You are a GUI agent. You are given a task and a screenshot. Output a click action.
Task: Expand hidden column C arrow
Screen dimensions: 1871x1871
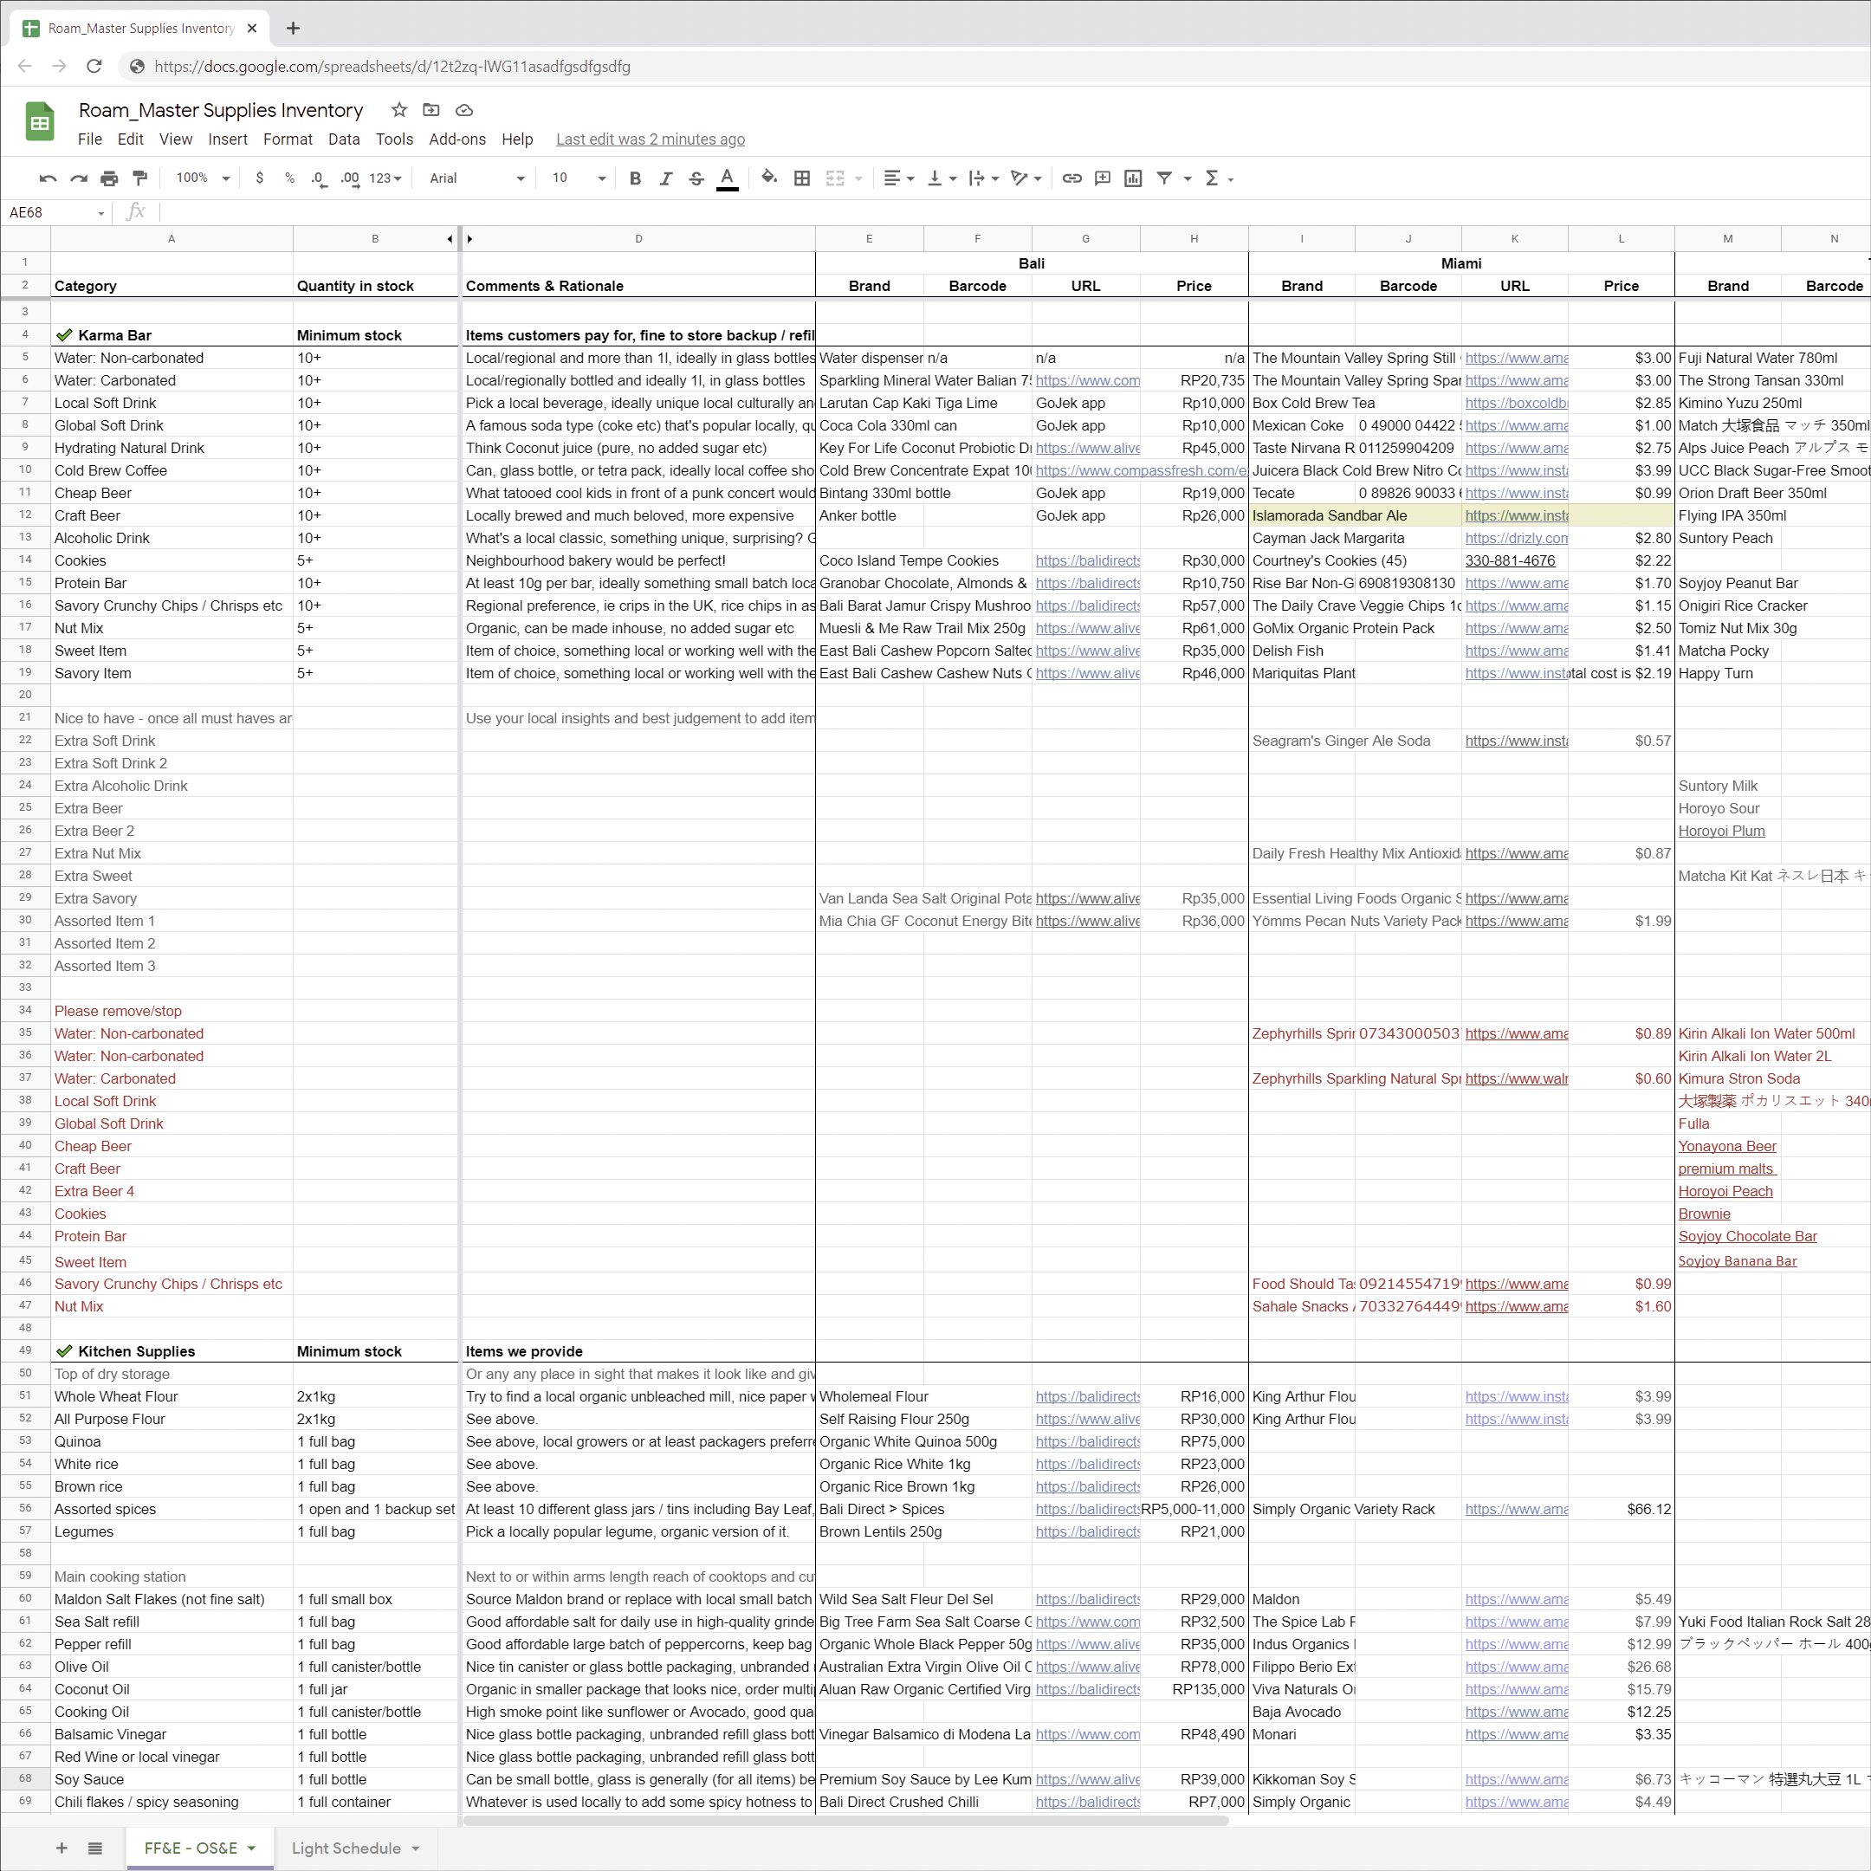469,238
